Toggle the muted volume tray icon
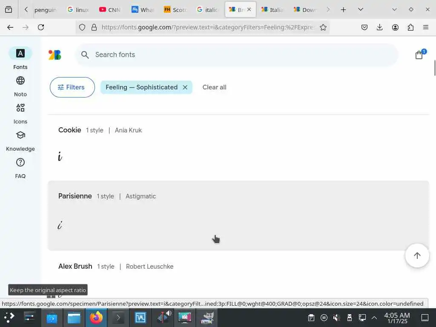Image resolution: width=436 pixels, height=327 pixels. [x=337, y=318]
